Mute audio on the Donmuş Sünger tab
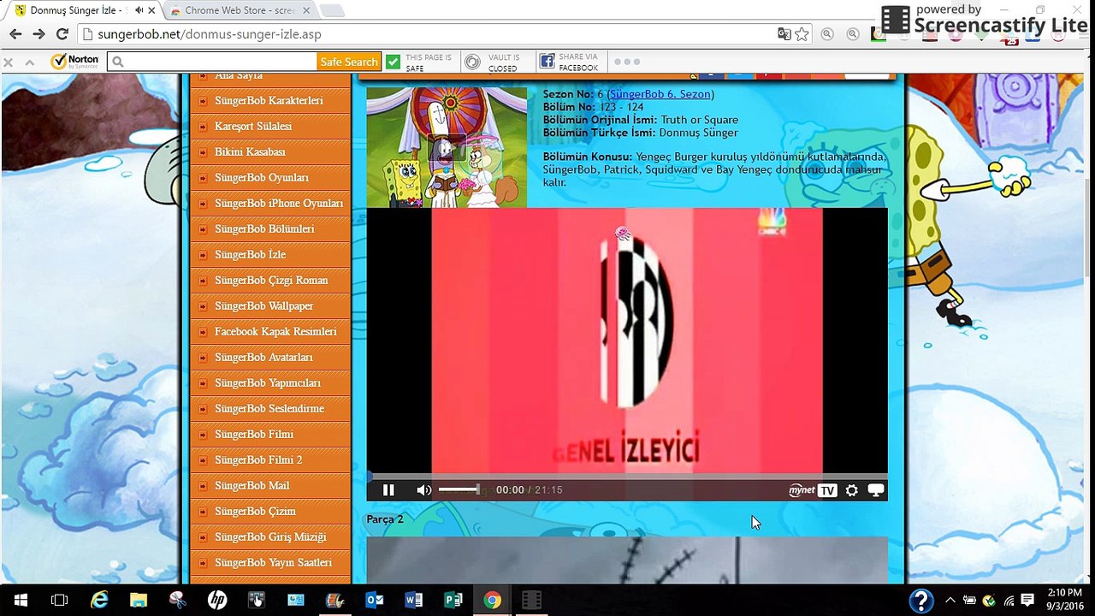 click(x=139, y=10)
